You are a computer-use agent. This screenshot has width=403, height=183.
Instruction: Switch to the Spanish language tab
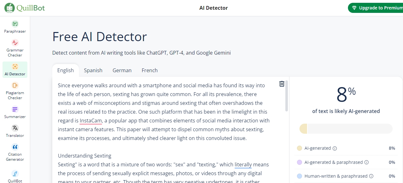(x=93, y=70)
